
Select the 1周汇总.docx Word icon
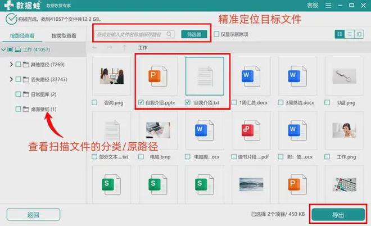251,76
